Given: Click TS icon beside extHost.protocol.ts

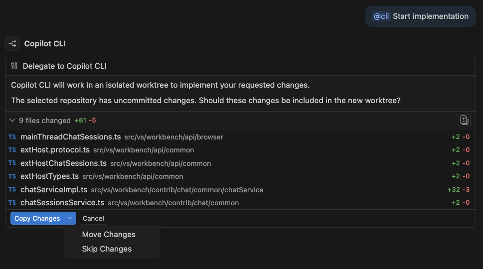Looking at the screenshot, I should tap(12, 150).
